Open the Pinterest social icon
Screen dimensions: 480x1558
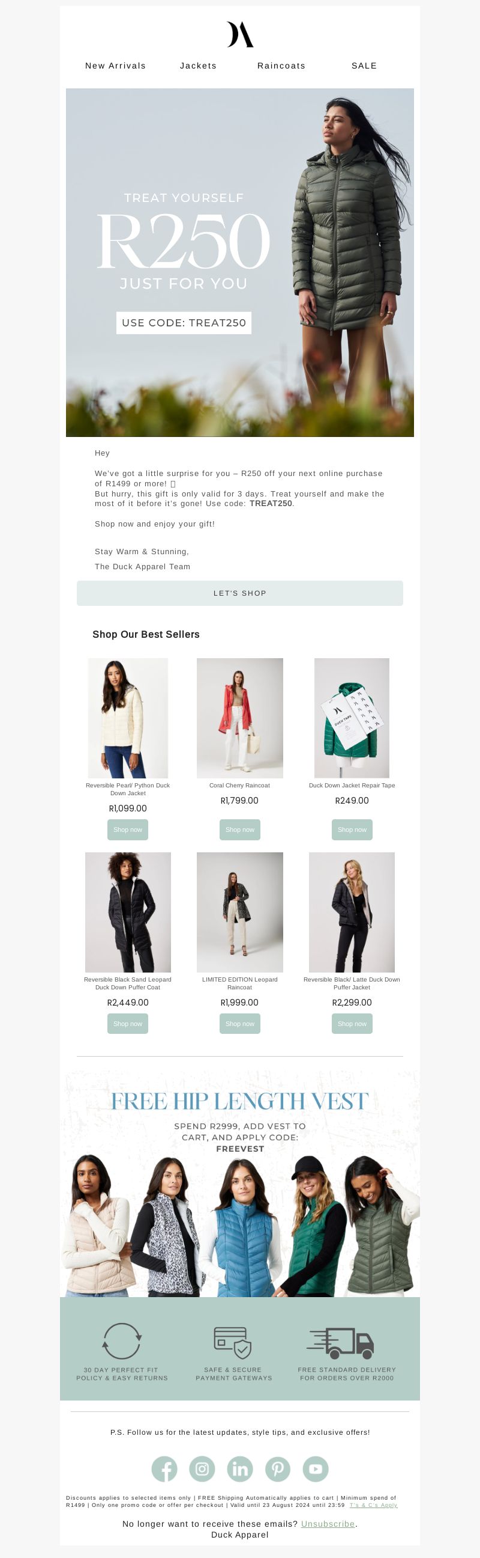click(278, 1468)
